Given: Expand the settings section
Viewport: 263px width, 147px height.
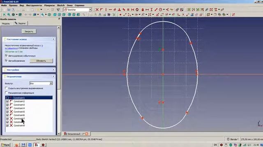Looking at the screenshot, I should (x=53, y=70).
